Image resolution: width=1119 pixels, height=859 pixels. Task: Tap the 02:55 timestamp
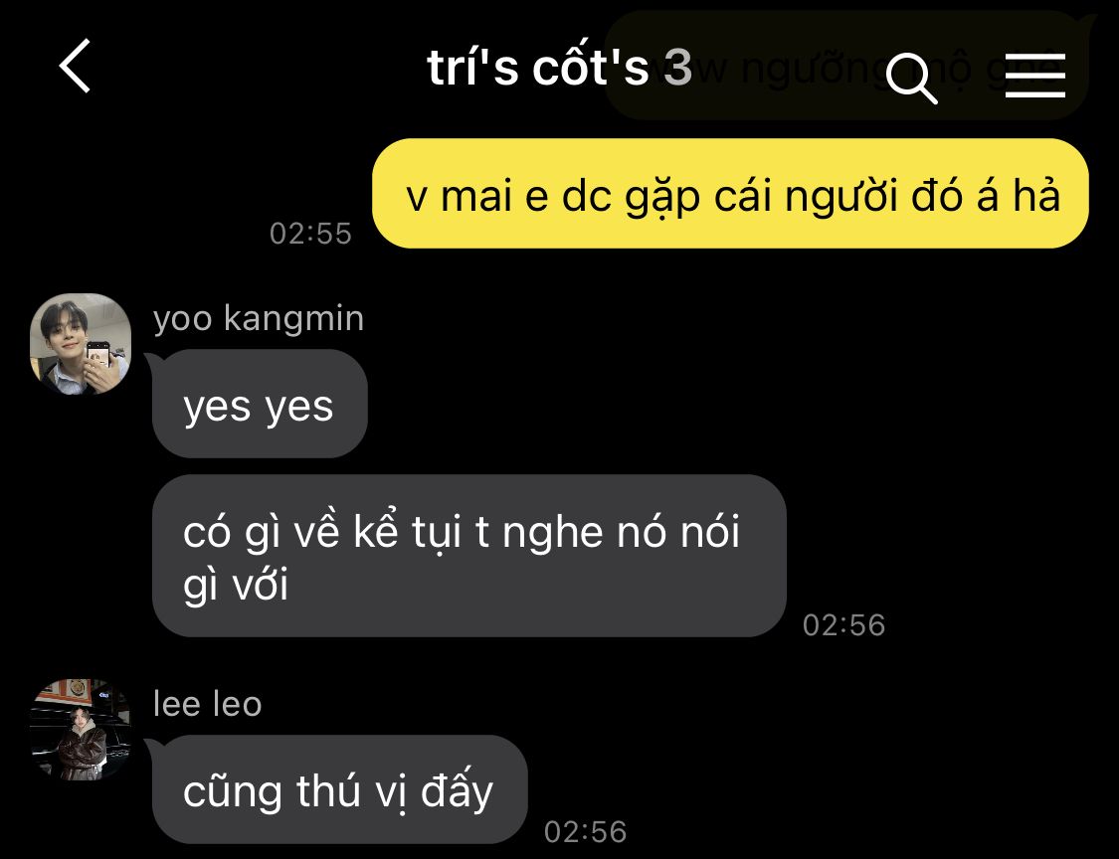coord(310,234)
